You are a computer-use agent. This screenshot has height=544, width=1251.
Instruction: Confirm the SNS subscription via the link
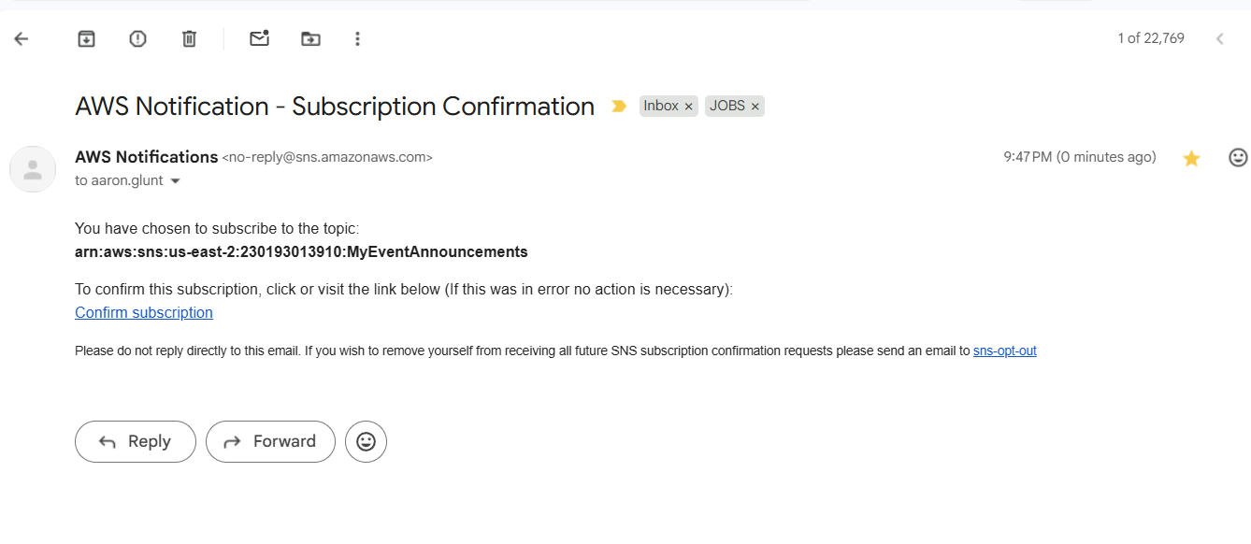[143, 312]
